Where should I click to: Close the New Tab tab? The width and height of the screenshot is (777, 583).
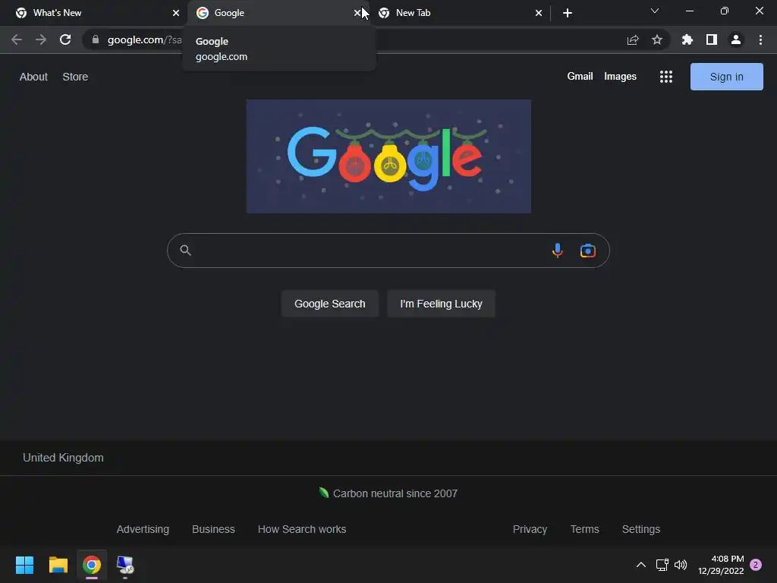coord(539,13)
